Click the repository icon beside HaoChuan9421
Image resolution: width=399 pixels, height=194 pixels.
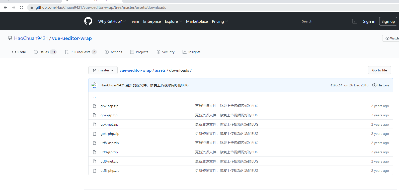pos(10,38)
